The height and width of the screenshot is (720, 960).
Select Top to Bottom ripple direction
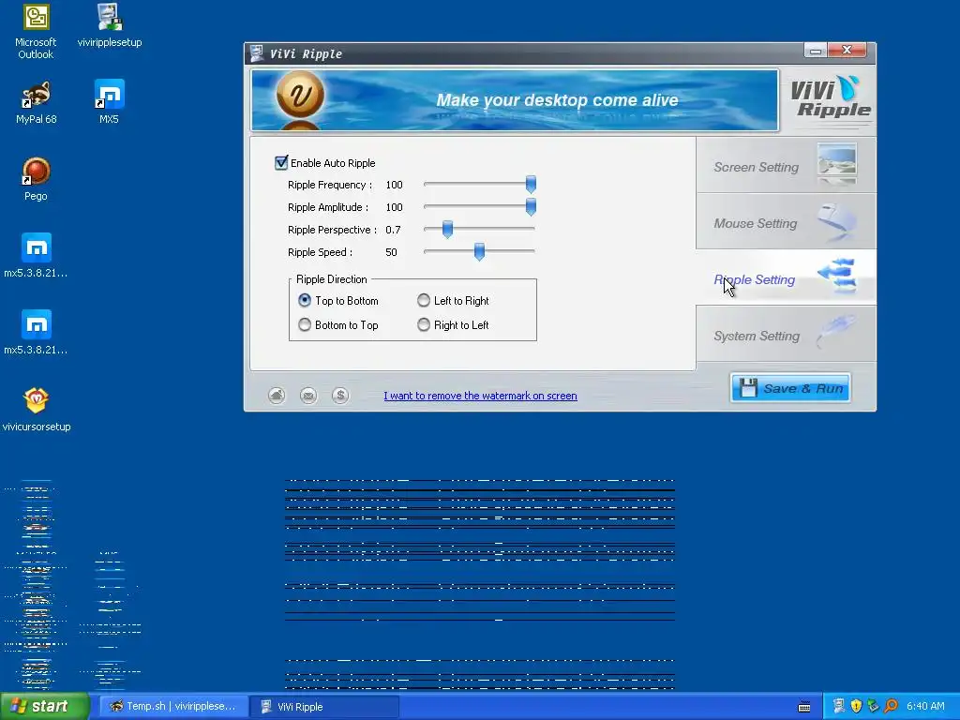point(305,301)
